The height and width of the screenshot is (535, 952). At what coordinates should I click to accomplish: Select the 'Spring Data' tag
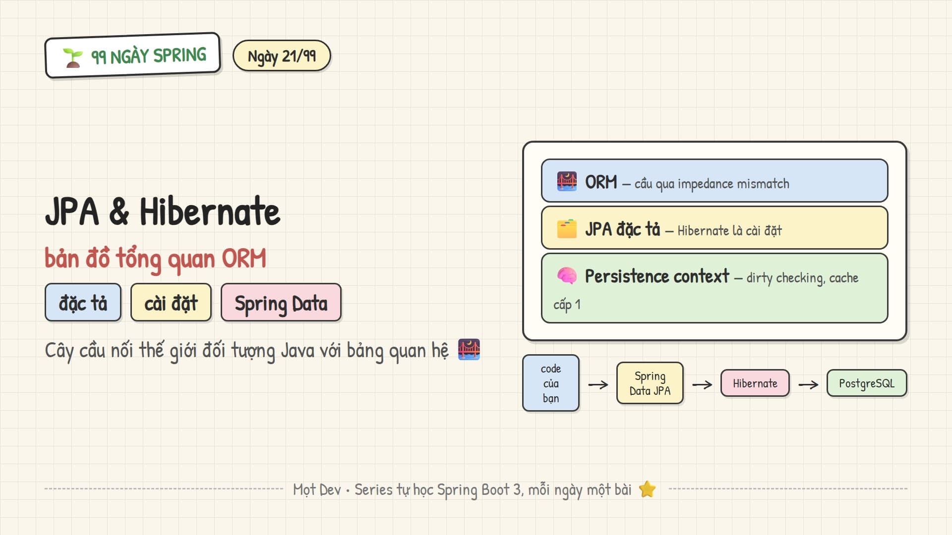click(x=281, y=303)
